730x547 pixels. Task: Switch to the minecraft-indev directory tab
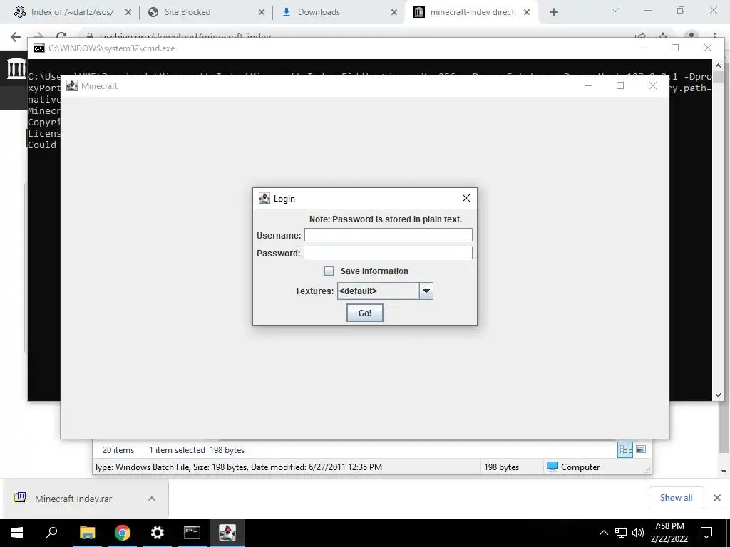click(x=472, y=12)
